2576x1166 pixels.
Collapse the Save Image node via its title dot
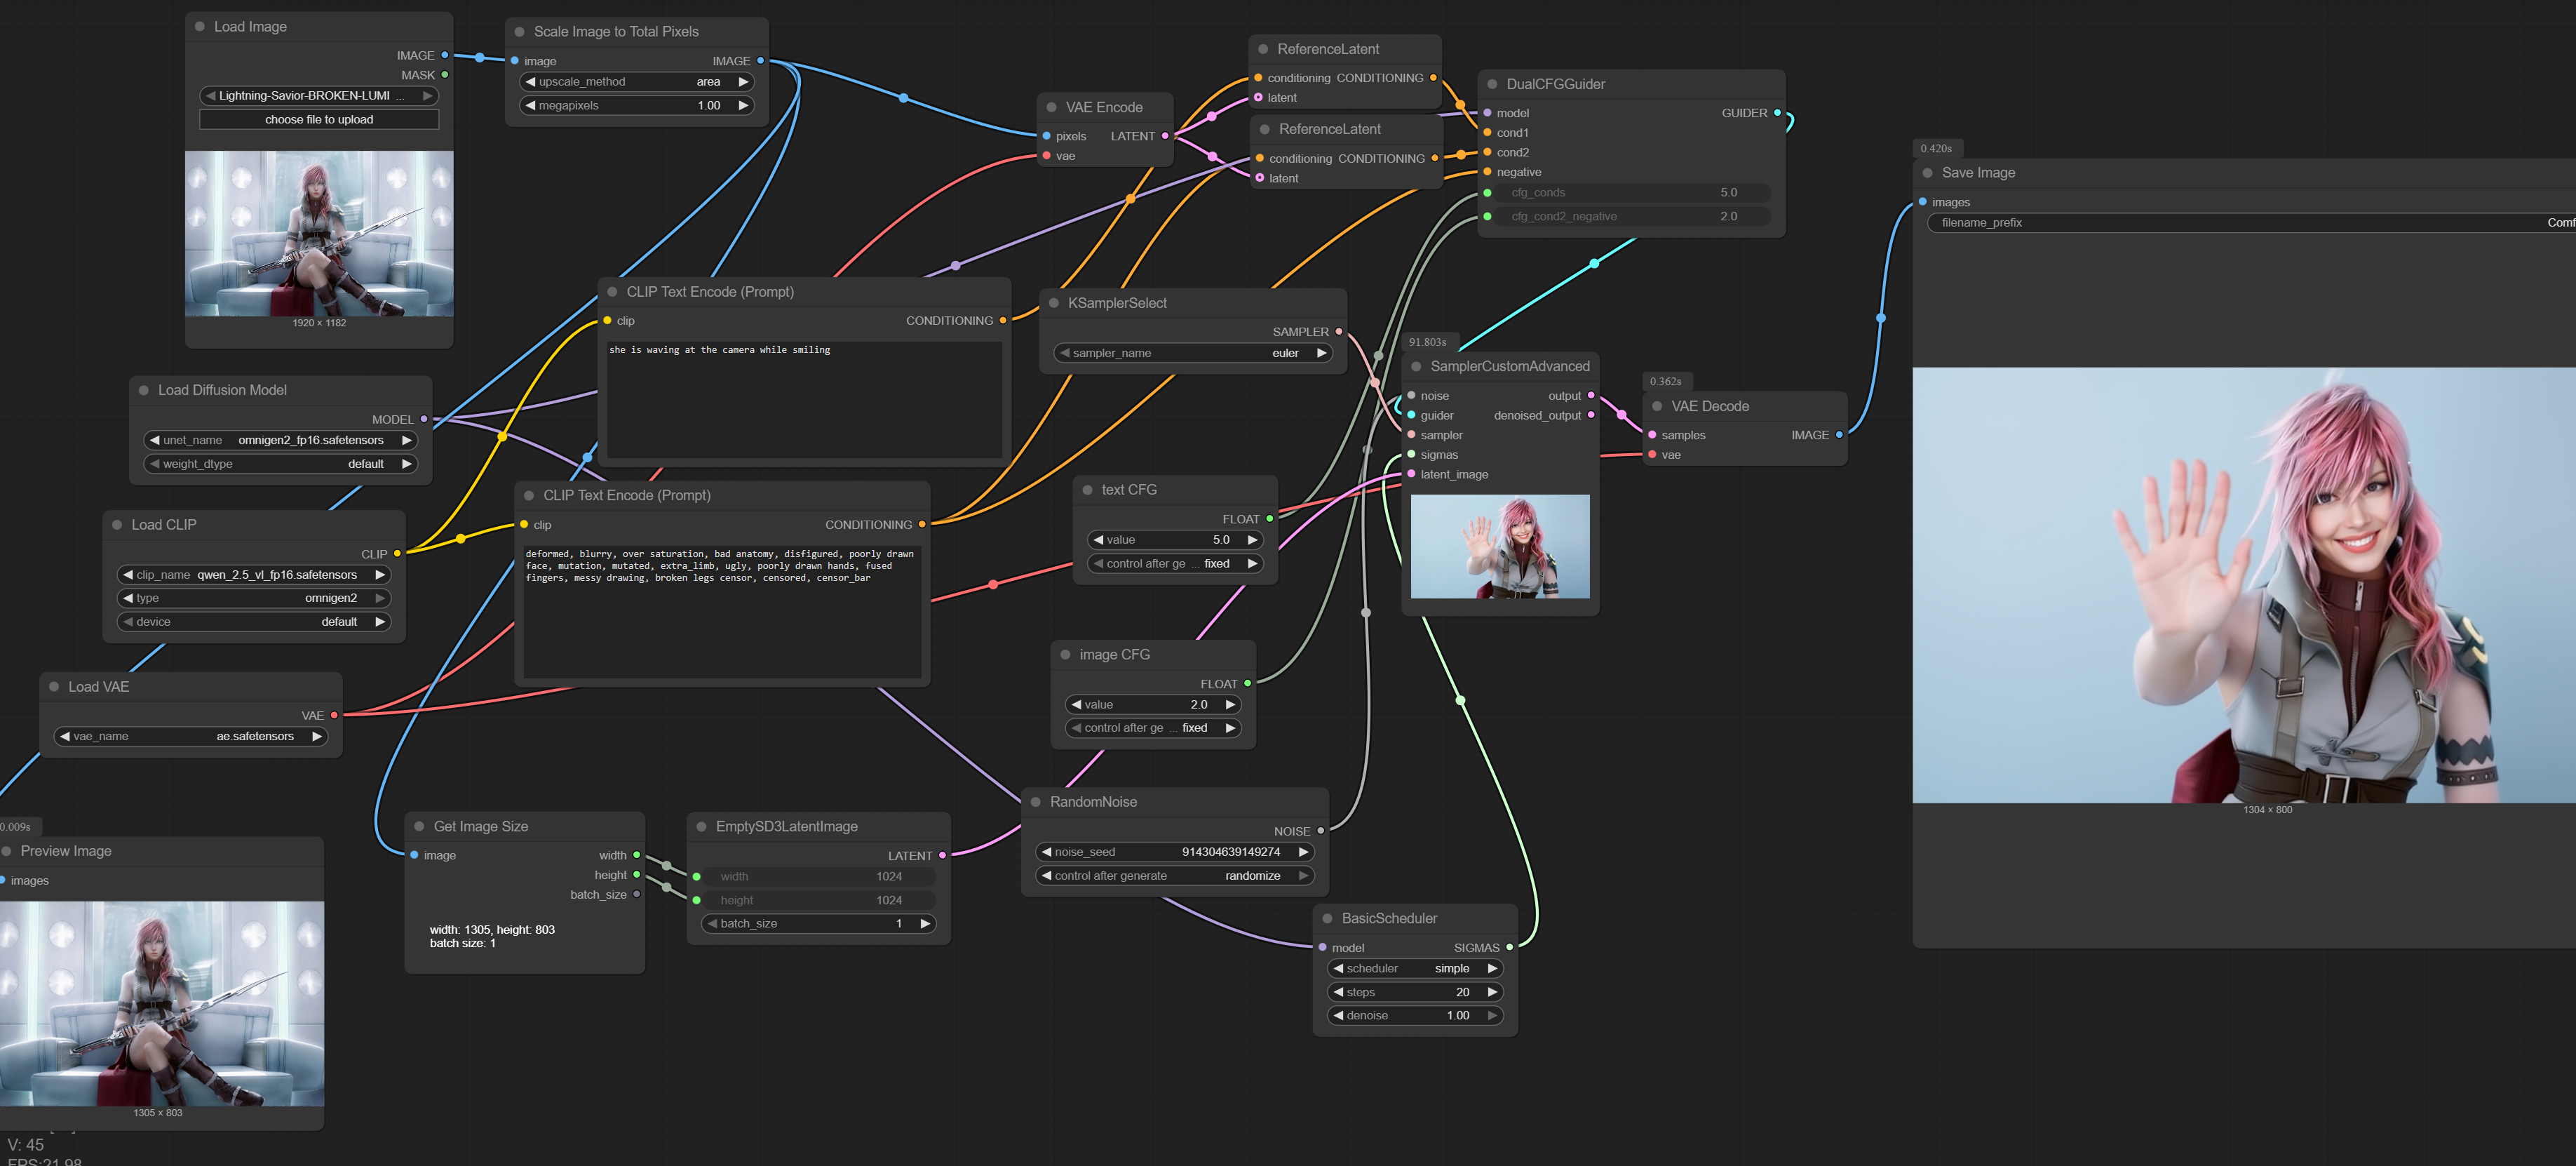(x=1928, y=173)
